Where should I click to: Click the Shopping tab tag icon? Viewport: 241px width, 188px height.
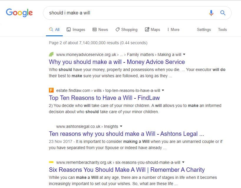[x=118, y=29]
